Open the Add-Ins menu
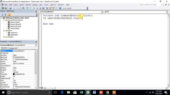 tap(53, 5)
